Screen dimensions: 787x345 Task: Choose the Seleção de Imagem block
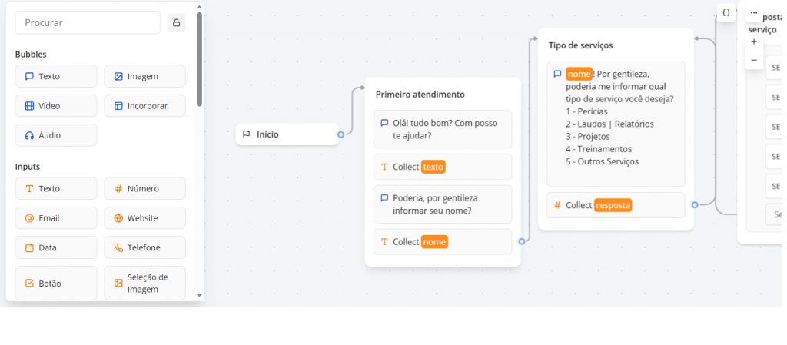point(144,283)
